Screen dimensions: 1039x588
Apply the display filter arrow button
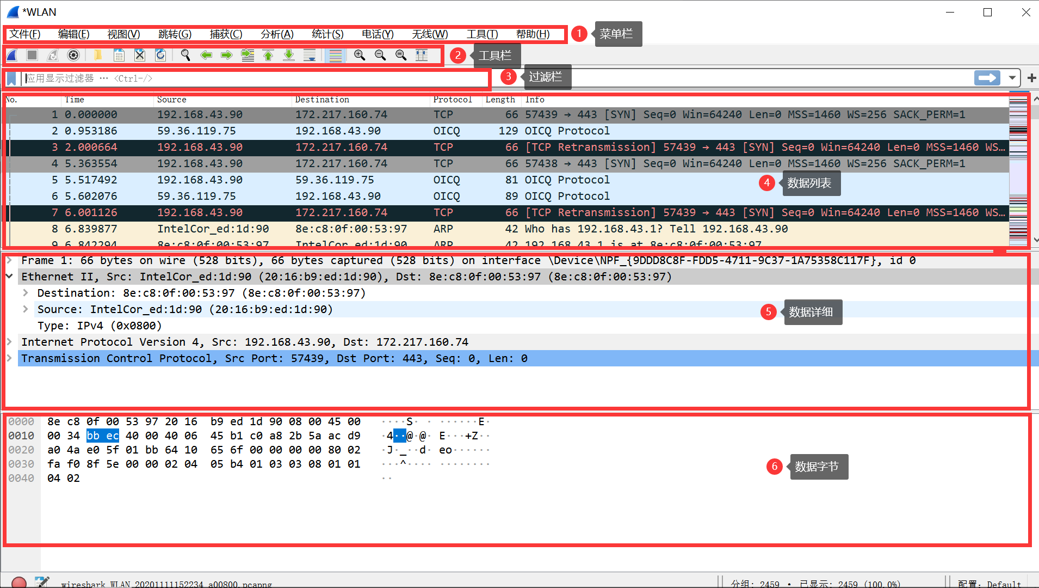tap(987, 78)
